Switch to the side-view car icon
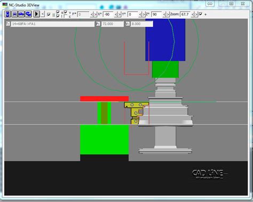The height and width of the screenshot is (202, 253). [21, 14]
